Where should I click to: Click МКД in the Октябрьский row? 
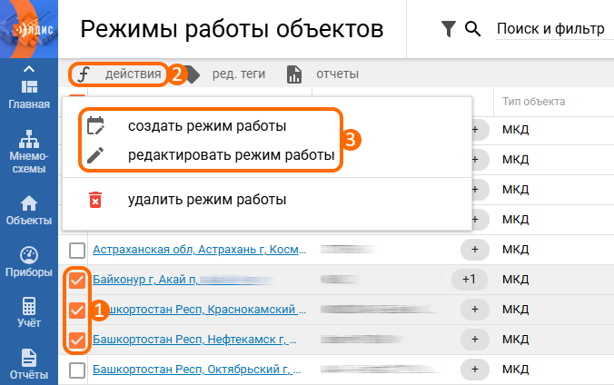(516, 370)
